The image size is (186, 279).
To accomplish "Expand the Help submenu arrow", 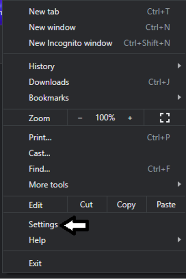I will [x=179, y=240].
